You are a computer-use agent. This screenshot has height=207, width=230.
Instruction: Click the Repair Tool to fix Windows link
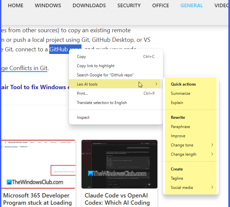coord(35,87)
